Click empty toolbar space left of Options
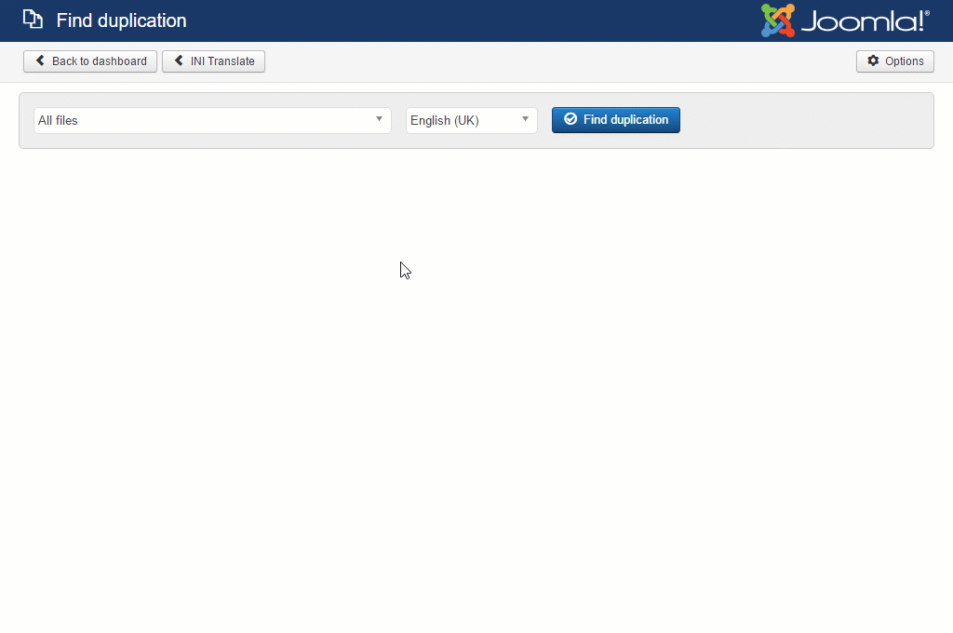Image resolution: width=953 pixels, height=633 pixels. click(558, 61)
